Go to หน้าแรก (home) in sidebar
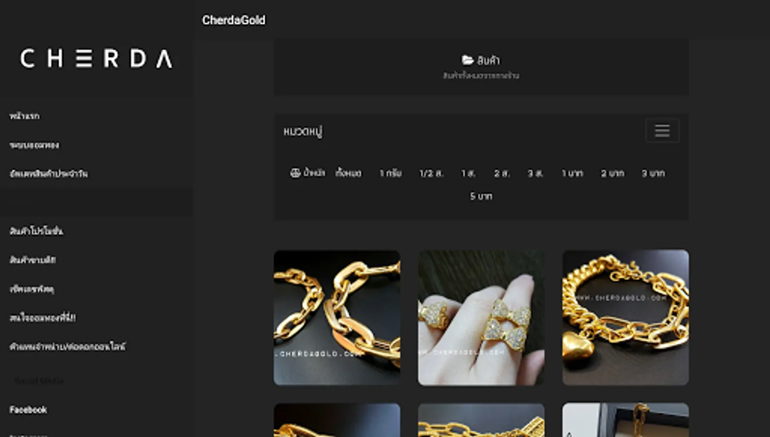 (x=24, y=116)
